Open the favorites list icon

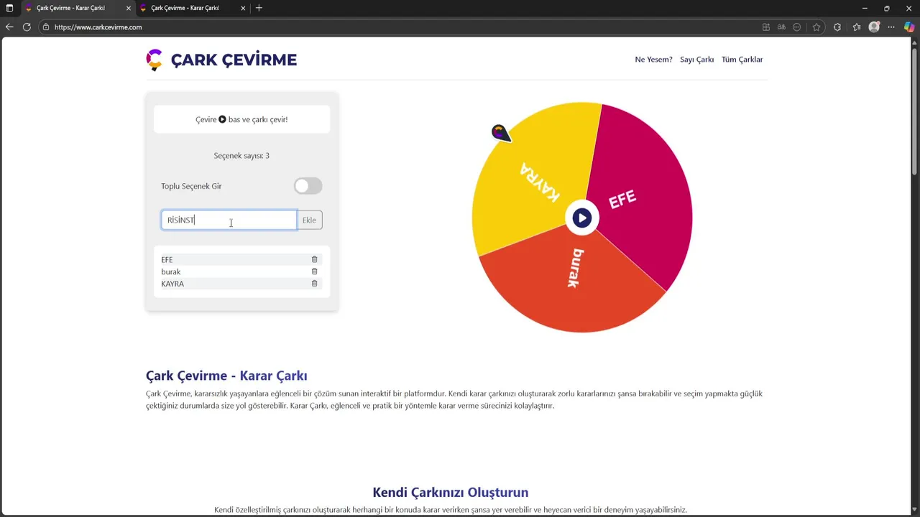point(857,27)
